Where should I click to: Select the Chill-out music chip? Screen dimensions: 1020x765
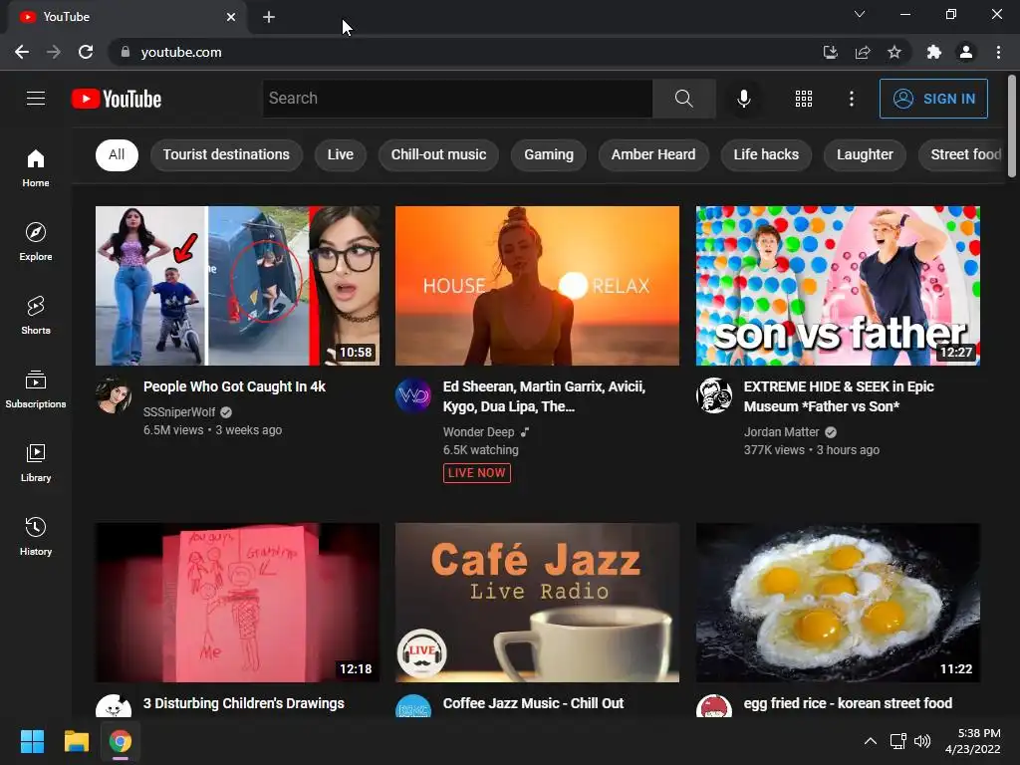438,154
